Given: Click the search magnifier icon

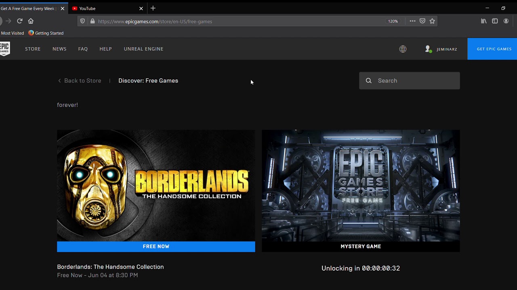Looking at the screenshot, I should [368, 81].
